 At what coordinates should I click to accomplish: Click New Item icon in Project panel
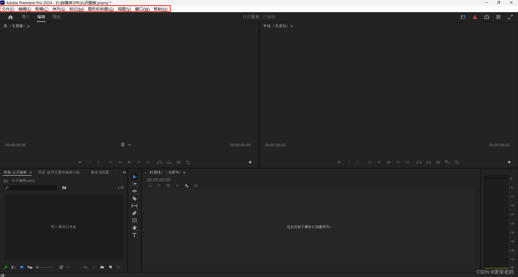click(110, 267)
